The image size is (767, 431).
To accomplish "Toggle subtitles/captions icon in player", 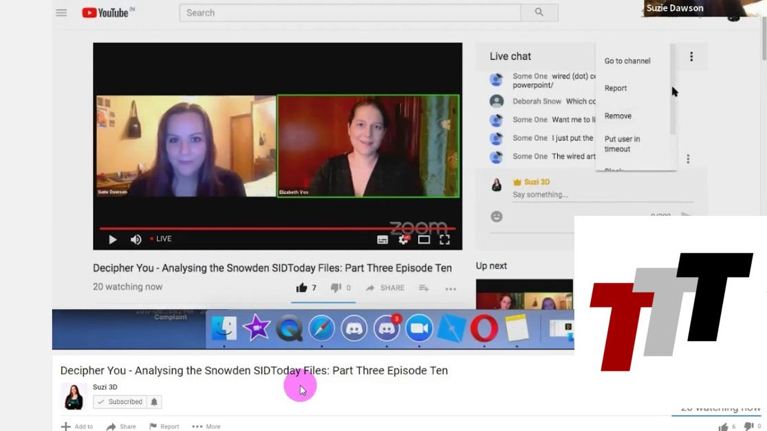I will (x=382, y=239).
